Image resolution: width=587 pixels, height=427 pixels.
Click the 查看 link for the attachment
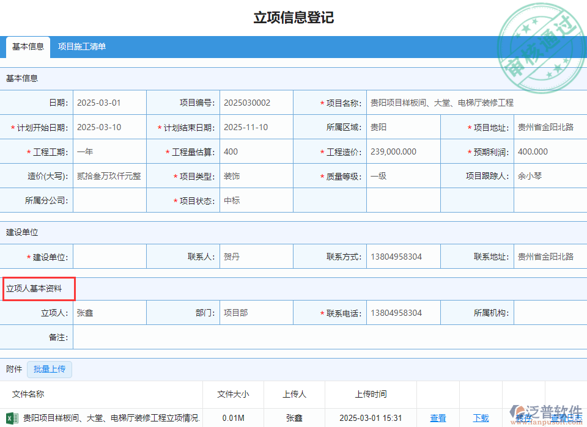point(438,418)
